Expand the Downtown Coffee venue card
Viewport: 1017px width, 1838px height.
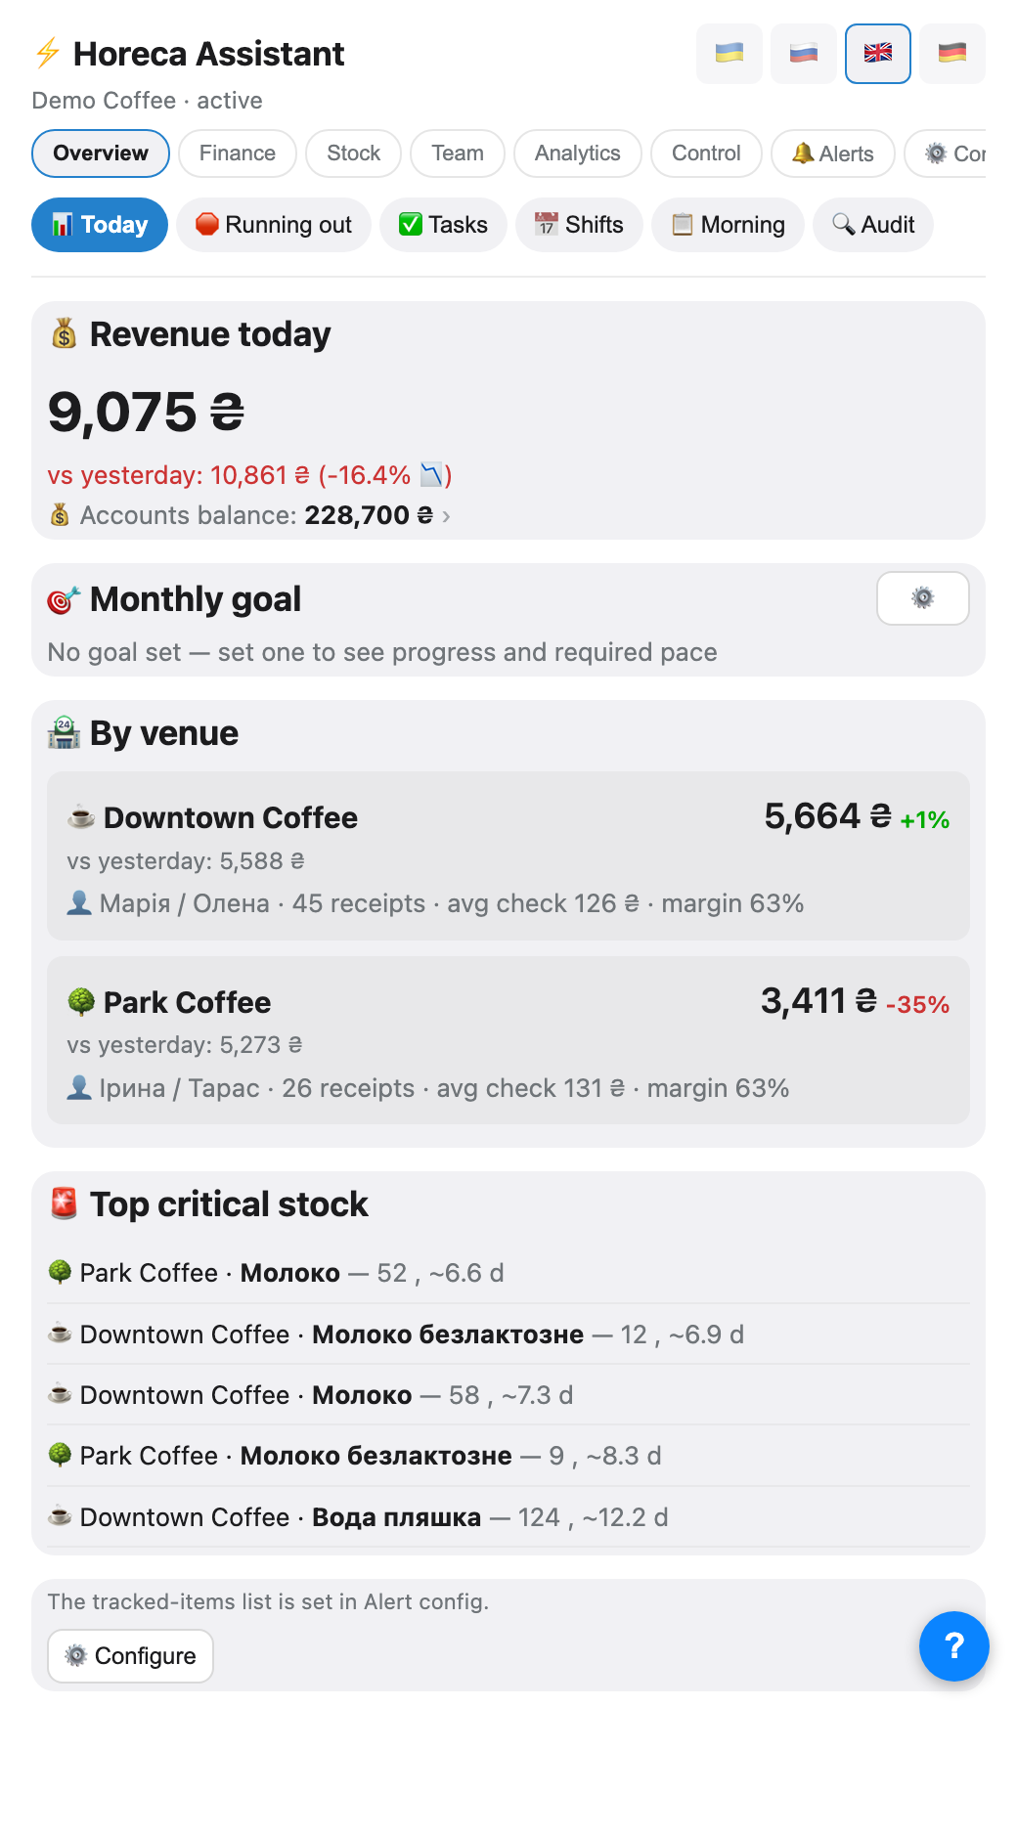click(x=508, y=856)
